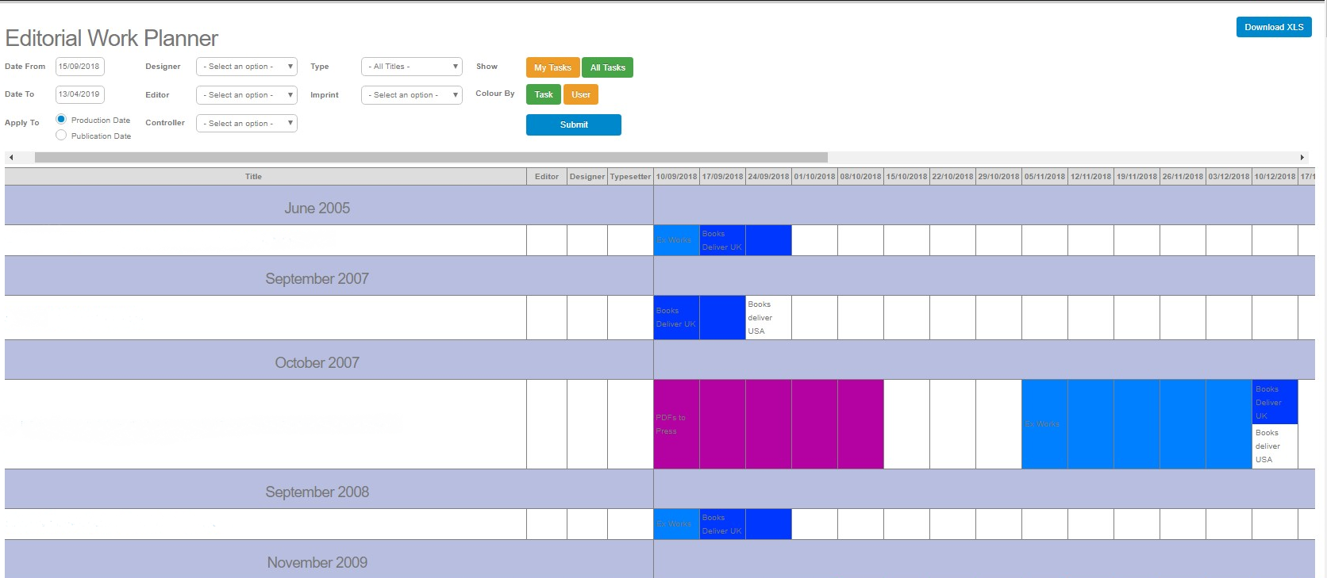The height and width of the screenshot is (578, 1327).
Task: Click the 08/10/2018 date column header
Action: (x=860, y=176)
